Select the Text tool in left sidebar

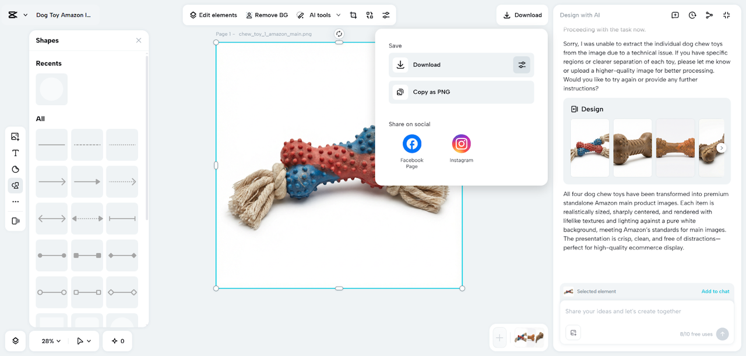click(16, 153)
